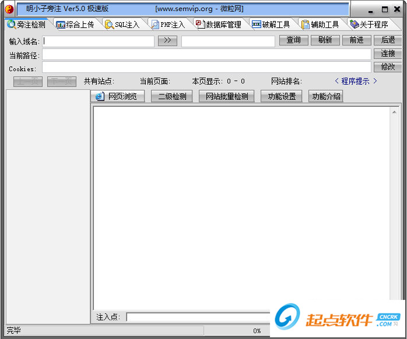Image resolution: width=407 pixels, height=339 pixels.
Task: Click the greyed 下一页 button
Action: coord(62,82)
